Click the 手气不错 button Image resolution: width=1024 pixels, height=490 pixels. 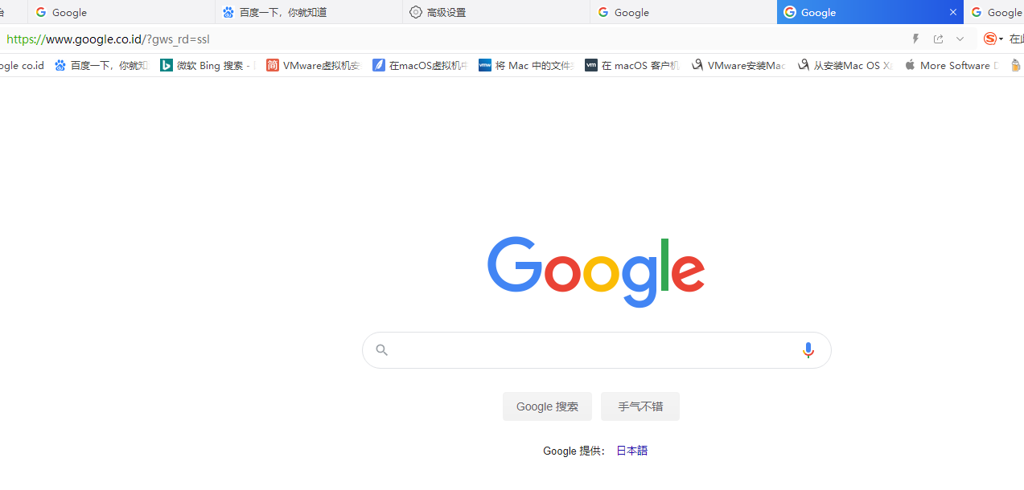(640, 406)
